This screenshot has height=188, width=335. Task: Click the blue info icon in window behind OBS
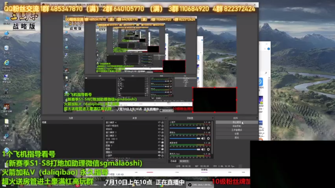coord(269,49)
